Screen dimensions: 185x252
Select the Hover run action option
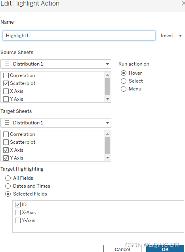pos(124,73)
